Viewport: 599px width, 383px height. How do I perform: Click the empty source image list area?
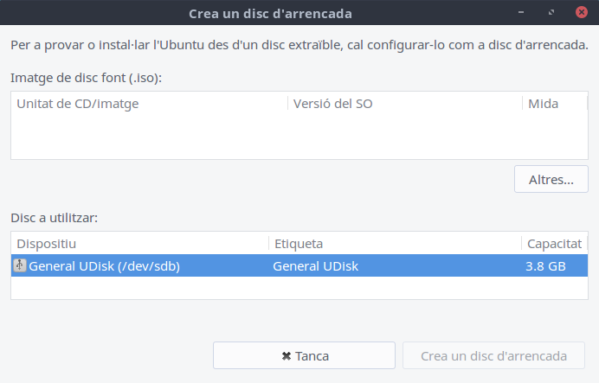coord(299,137)
